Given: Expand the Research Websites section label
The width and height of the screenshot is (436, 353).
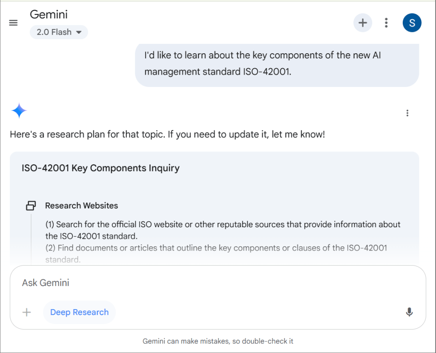Looking at the screenshot, I should coord(82,205).
